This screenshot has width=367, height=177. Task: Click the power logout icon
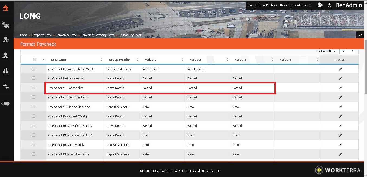tap(330, 5)
